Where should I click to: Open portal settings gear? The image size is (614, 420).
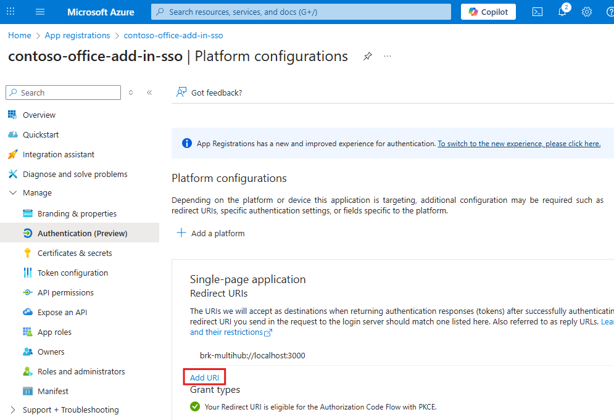pyautogui.click(x=586, y=12)
